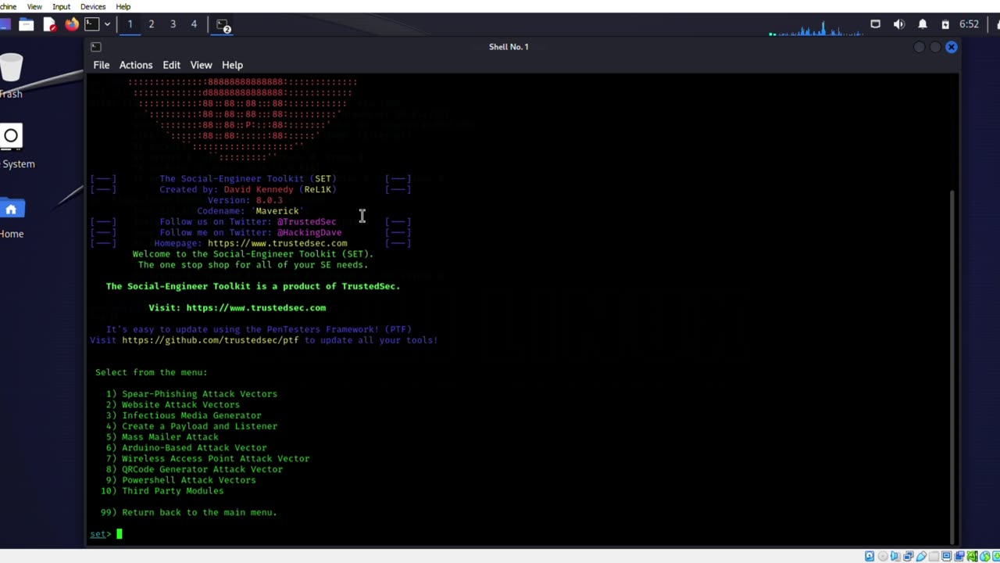The image size is (1000, 563).
Task: Open the terminal Help menu
Action: [232, 65]
